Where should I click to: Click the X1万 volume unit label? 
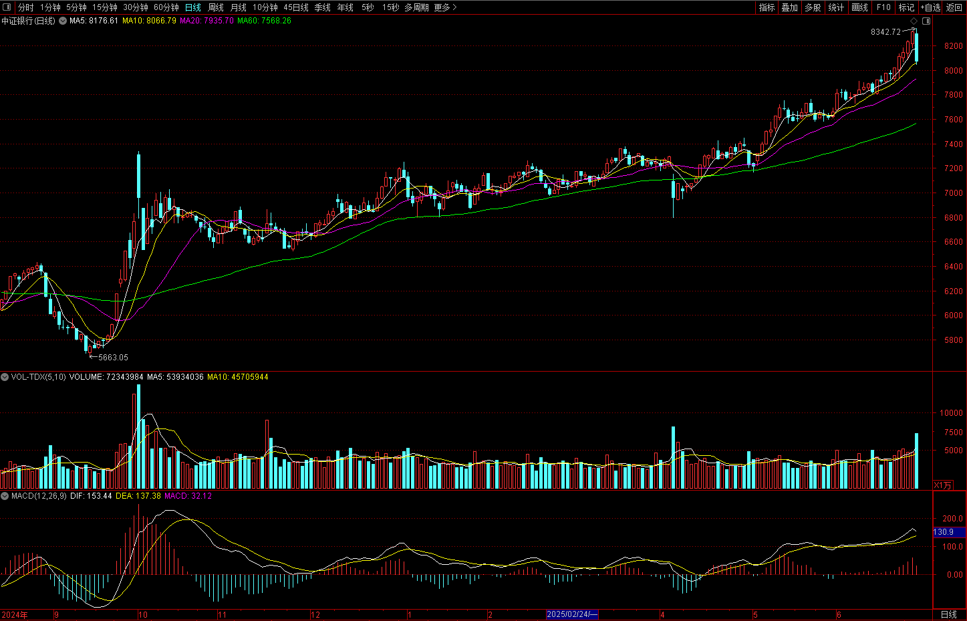coord(942,485)
